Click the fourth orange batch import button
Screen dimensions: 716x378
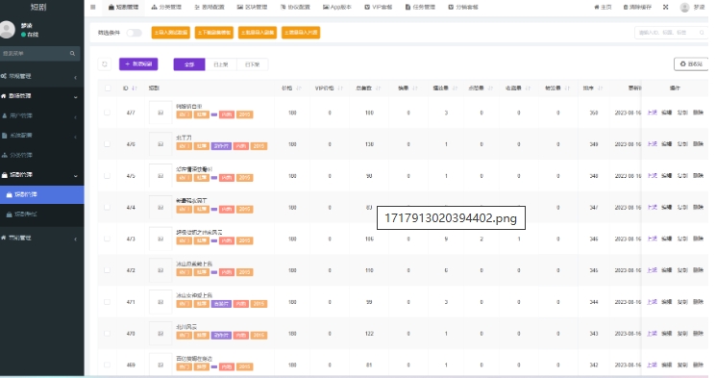tap(301, 33)
